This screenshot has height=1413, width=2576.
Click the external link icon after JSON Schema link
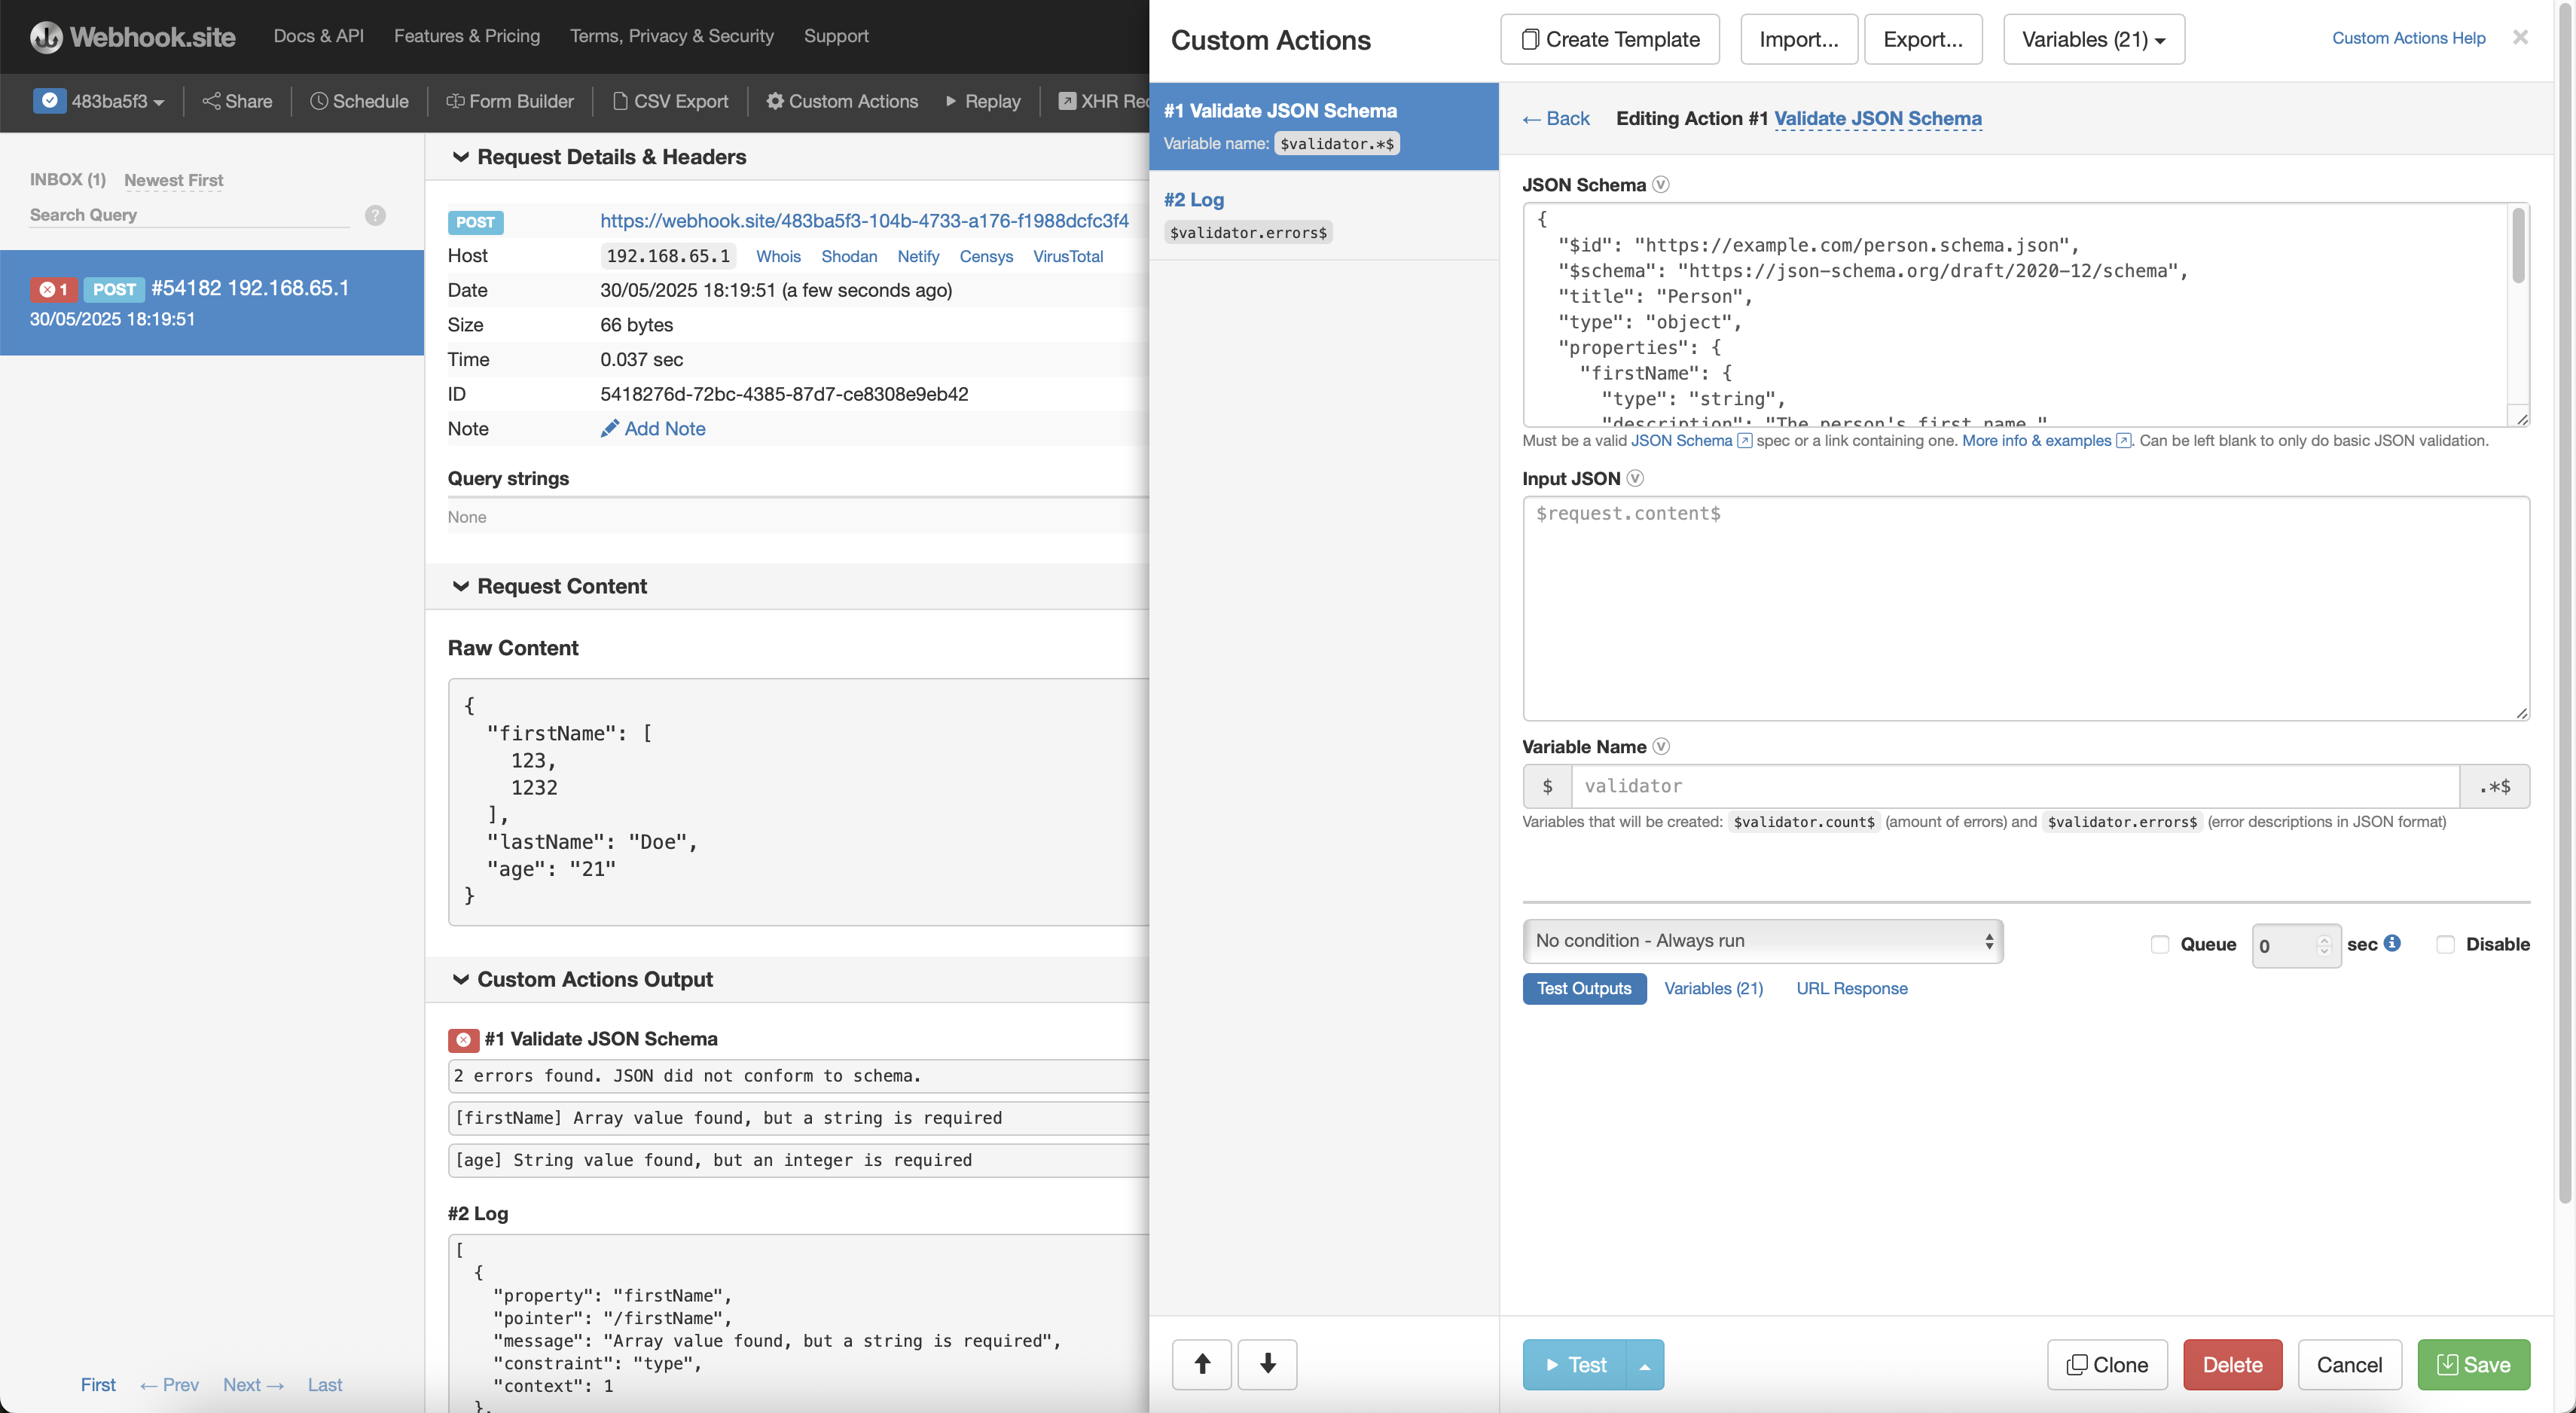coord(1744,440)
